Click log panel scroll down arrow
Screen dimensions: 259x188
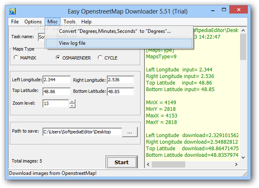[243, 158]
